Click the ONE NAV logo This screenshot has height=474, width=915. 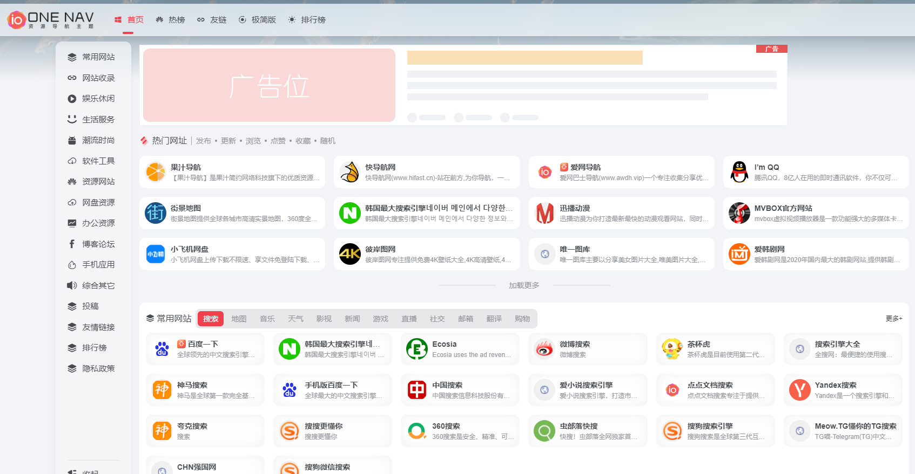tap(50, 20)
